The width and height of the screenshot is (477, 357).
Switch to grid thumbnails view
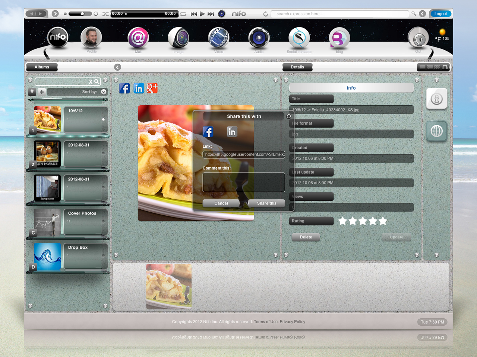437,67
